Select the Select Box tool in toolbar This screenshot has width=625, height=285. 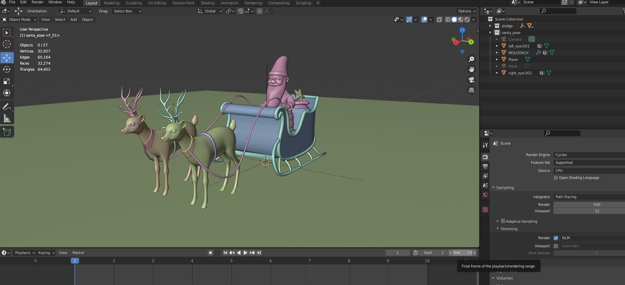tap(7, 33)
